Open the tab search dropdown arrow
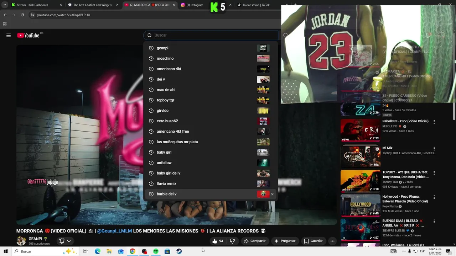The height and width of the screenshot is (256, 456). point(5,5)
